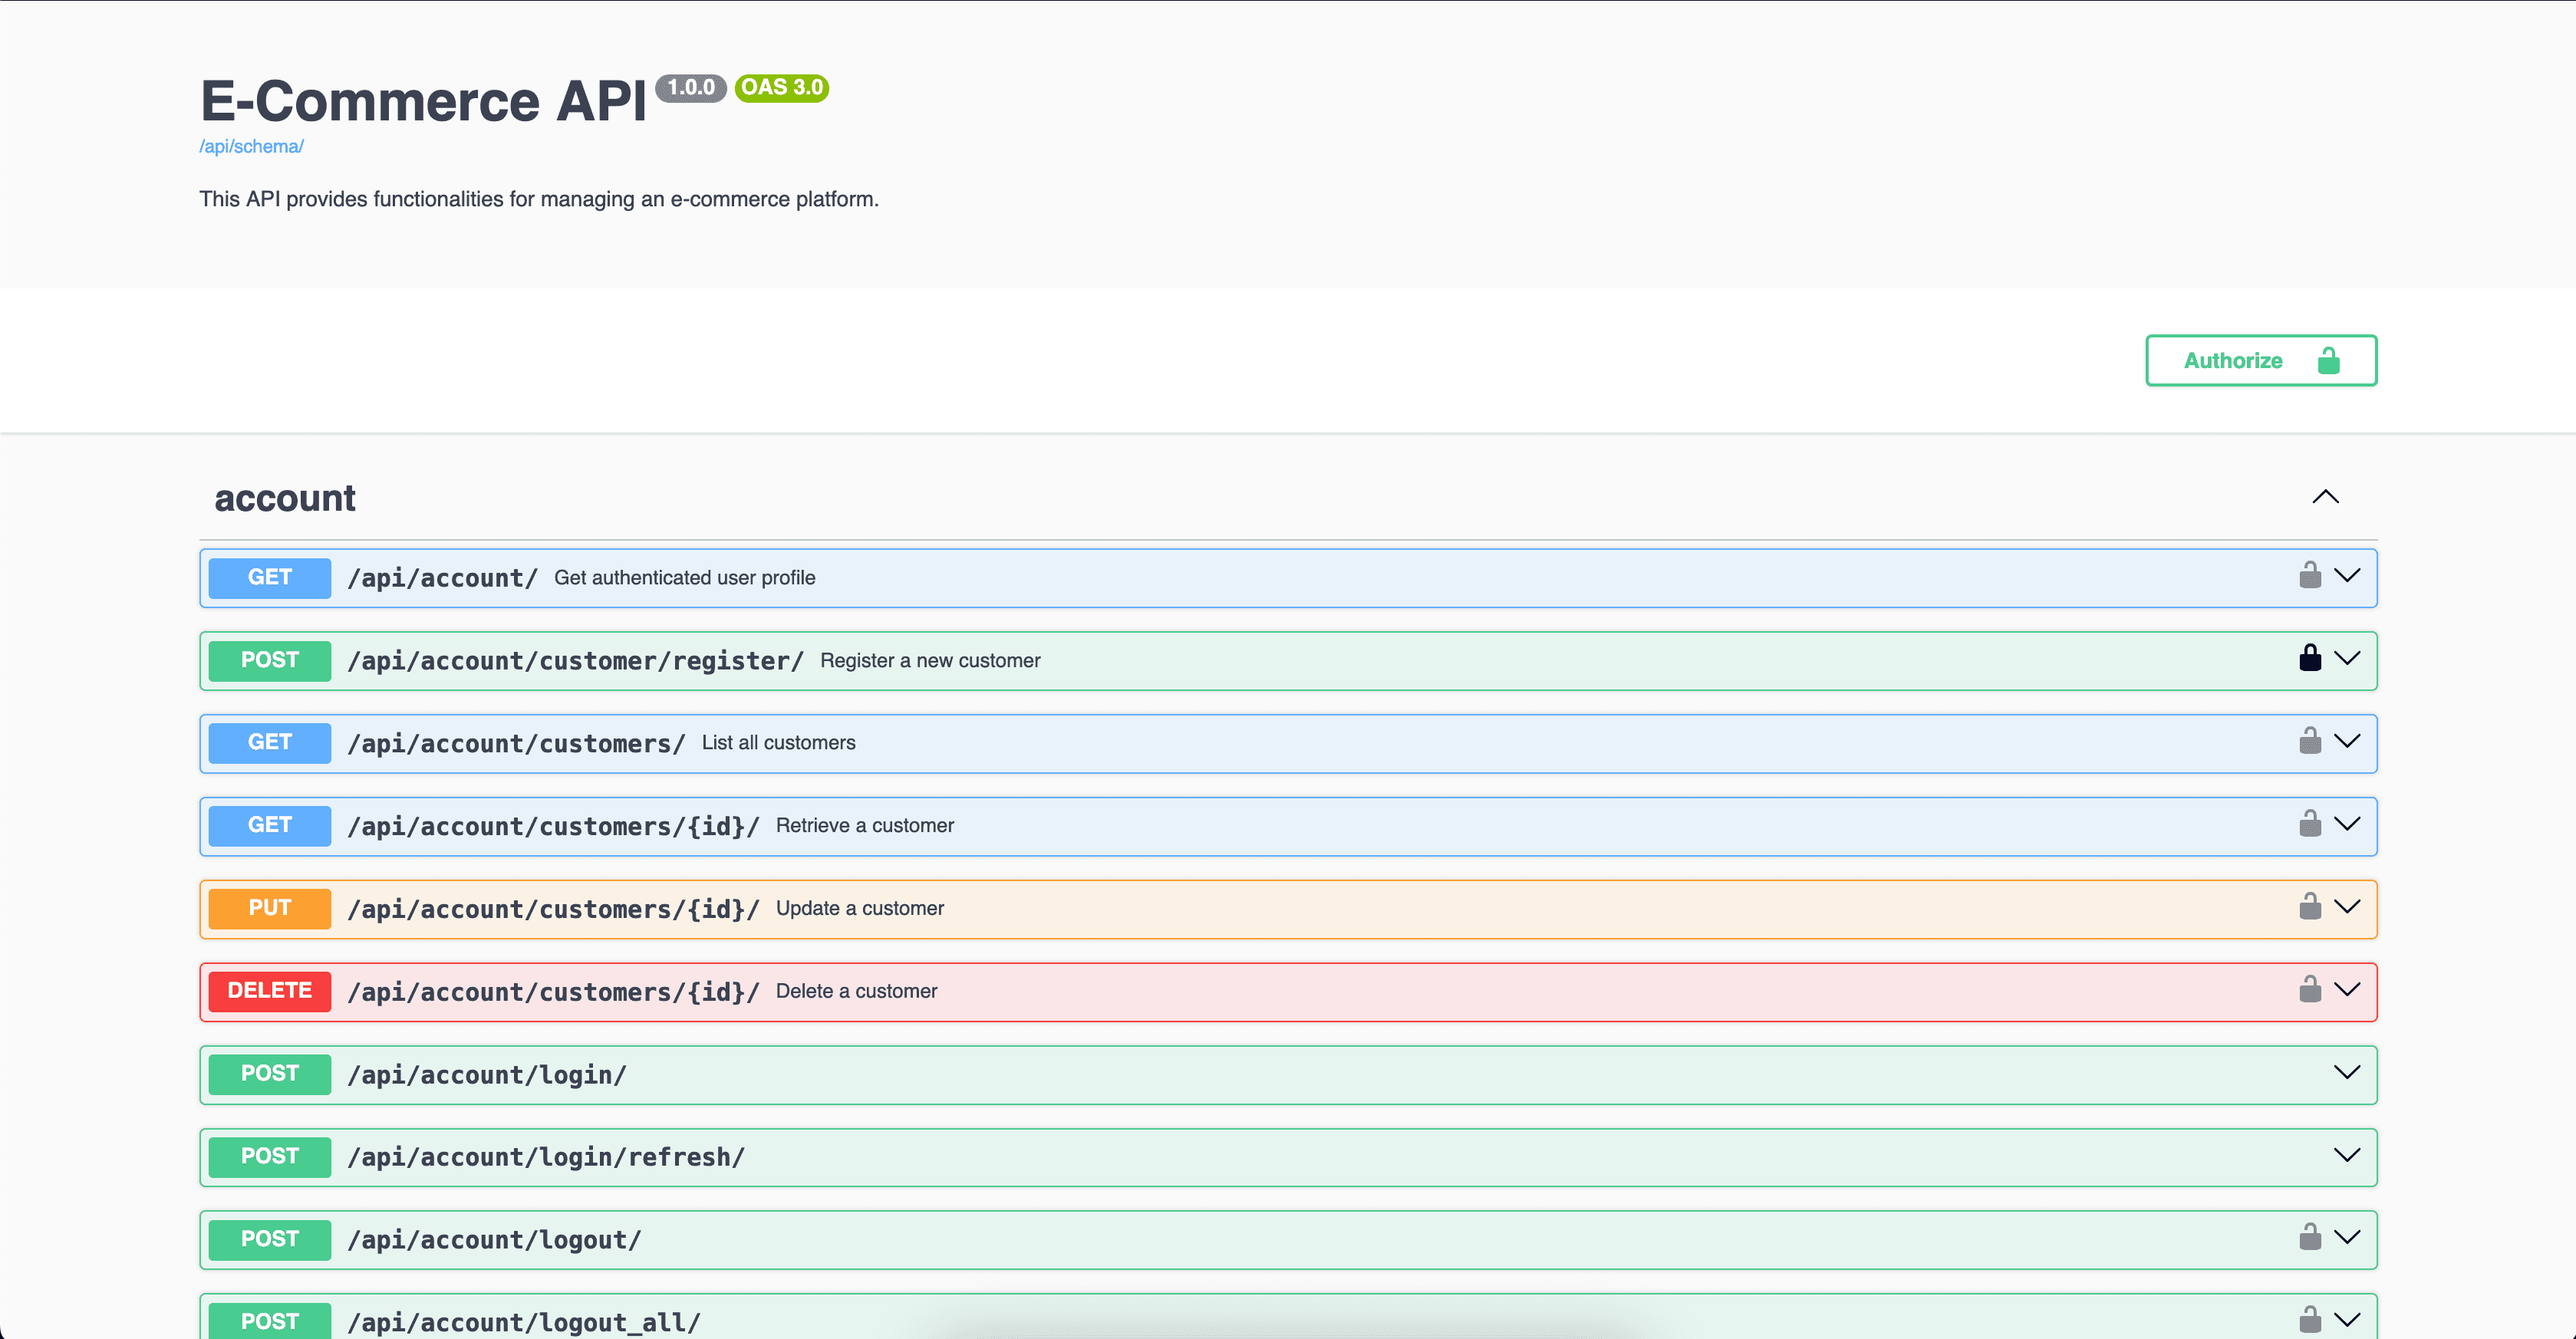This screenshot has width=2576, height=1339.
Task: Click POST badge for /api/account/logout_all/
Action: pyautogui.click(x=270, y=1321)
